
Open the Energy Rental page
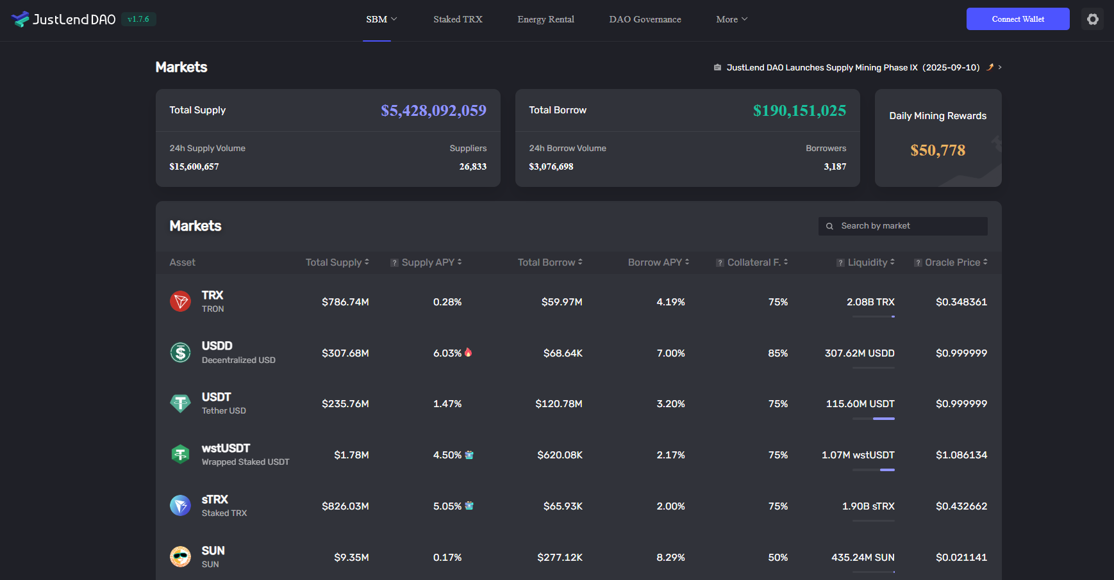tap(545, 19)
